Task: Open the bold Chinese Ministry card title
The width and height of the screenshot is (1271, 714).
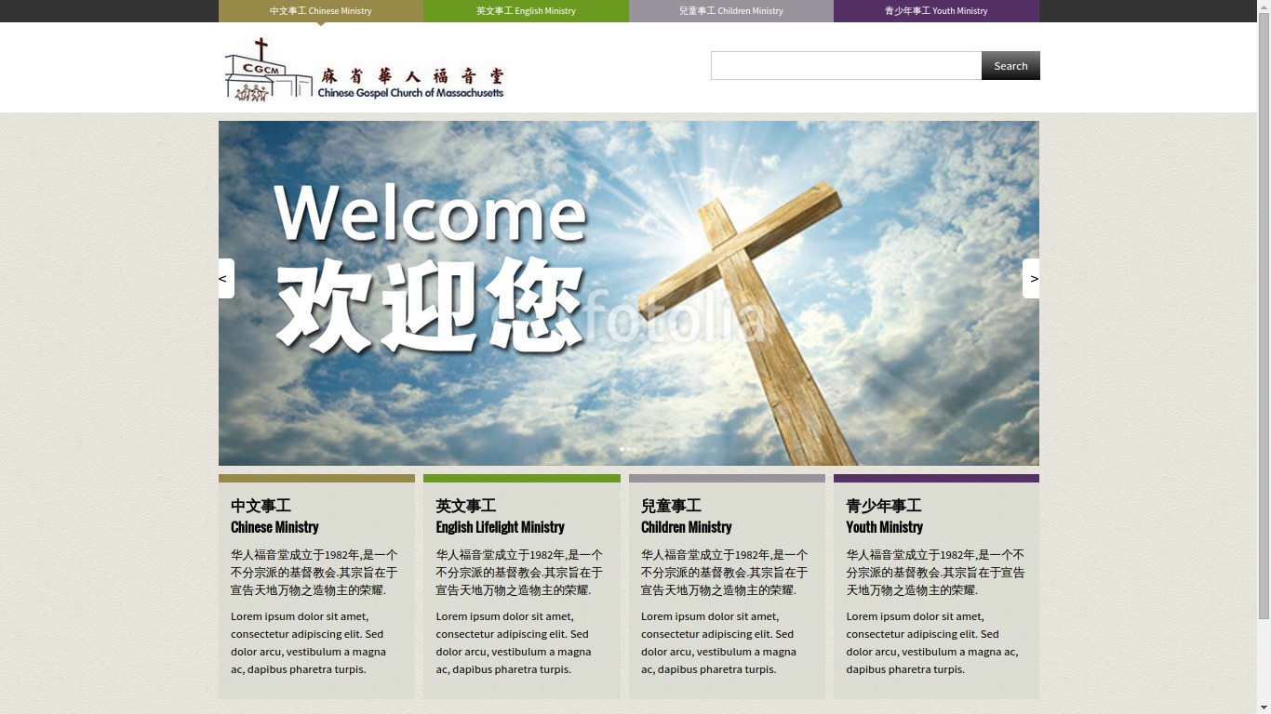Action: [274, 527]
